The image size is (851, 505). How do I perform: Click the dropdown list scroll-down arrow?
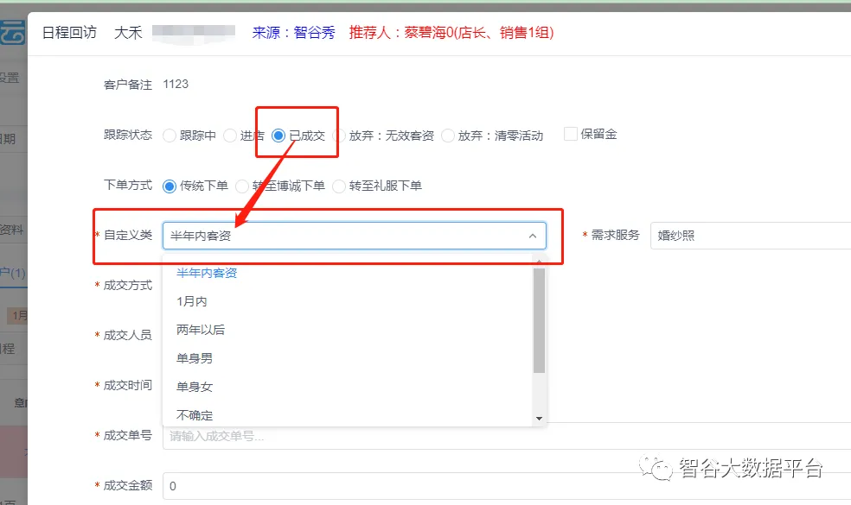540,419
